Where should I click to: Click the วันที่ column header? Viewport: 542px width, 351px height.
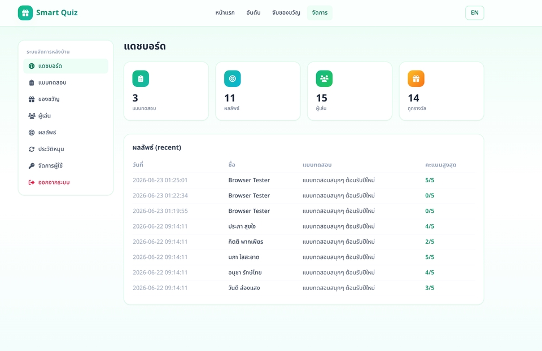[138, 165]
